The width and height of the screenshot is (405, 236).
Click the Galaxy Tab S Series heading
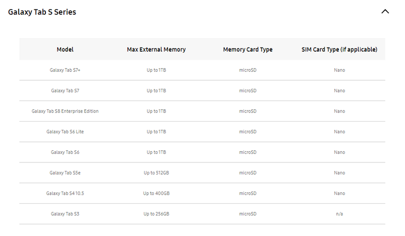tap(42, 12)
